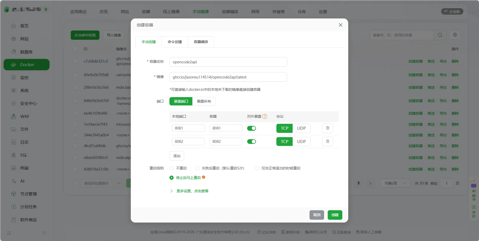Open the scheduled tasks sidebar icon

[x=14, y=207]
